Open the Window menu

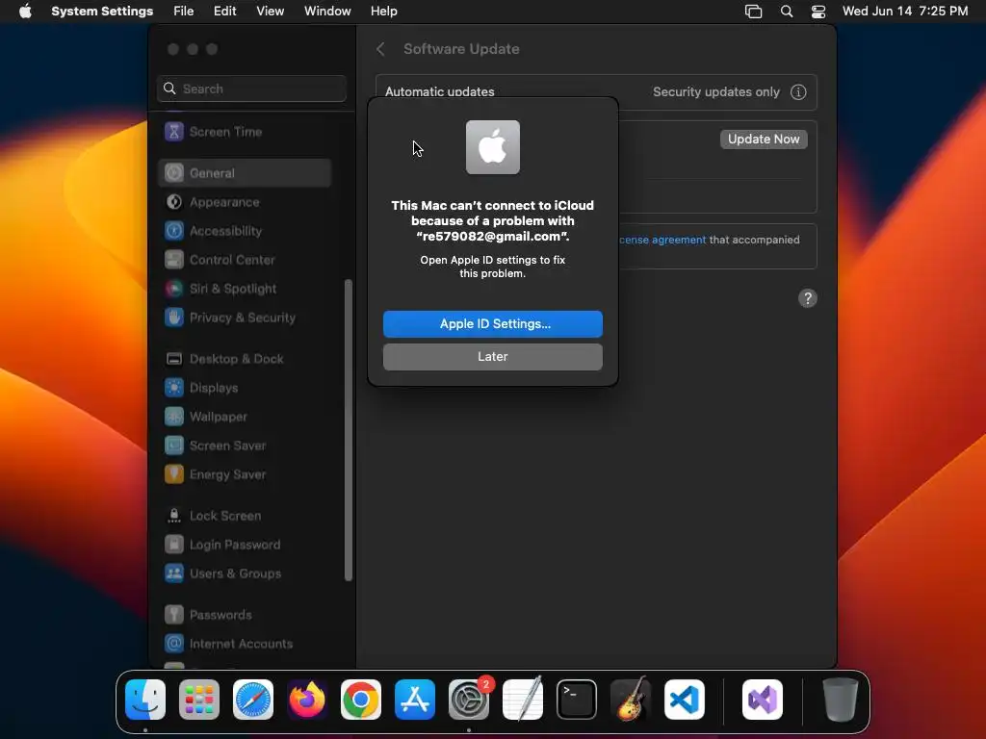327,12
